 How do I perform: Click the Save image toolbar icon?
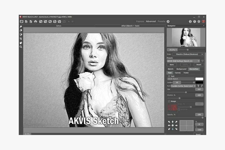coord(31,21)
